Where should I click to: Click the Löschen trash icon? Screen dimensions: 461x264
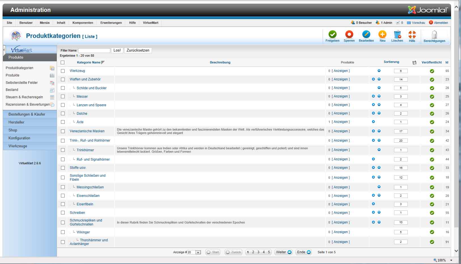[x=397, y=35]
